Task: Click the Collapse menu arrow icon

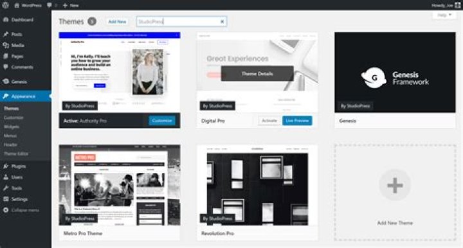Action: click(6, 210)
